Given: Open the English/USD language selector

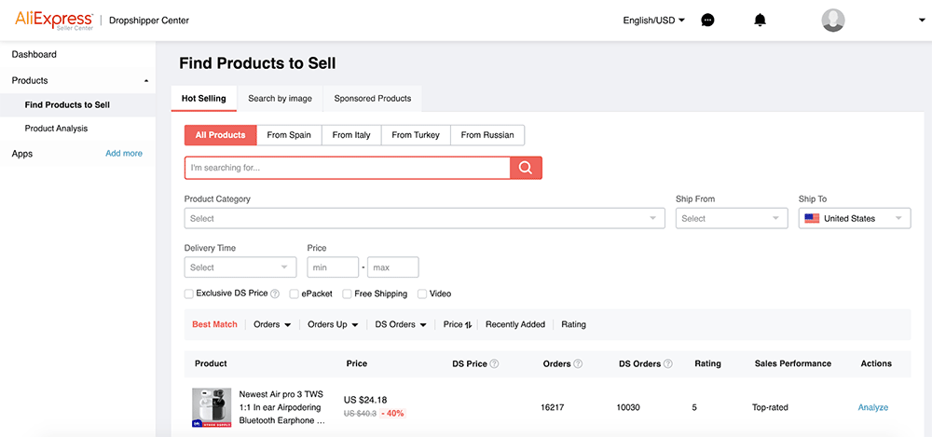Looking at the screenshot, I should click(x=653, y=20).
